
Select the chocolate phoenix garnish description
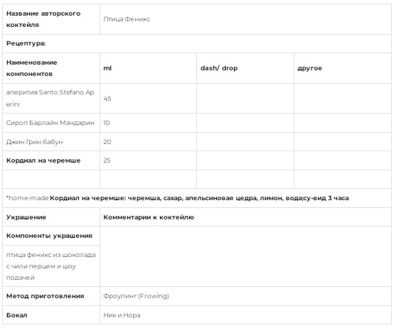coord(51,266)
